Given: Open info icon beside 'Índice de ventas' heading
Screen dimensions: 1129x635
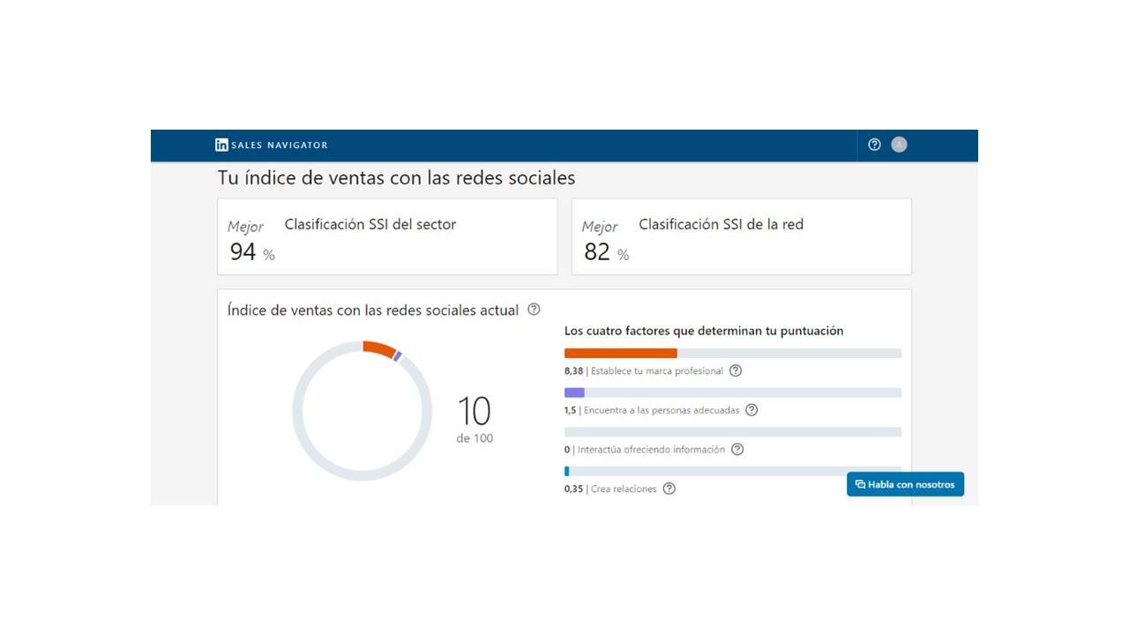Looking at the screenshot, I should (x=534, y=310).
